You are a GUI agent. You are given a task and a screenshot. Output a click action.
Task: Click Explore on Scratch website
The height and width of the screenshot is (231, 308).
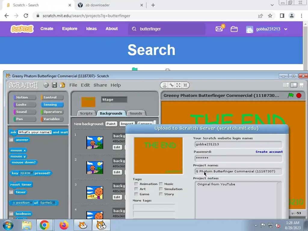coord(70,29)
